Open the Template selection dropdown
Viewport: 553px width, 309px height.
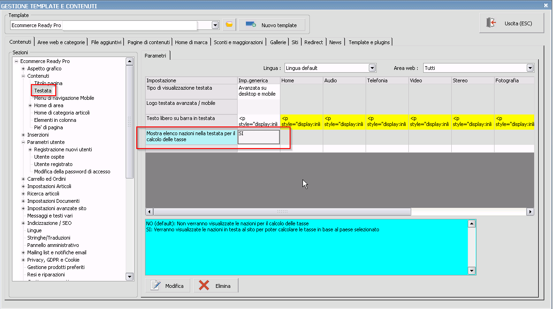(x=215, y=25)
